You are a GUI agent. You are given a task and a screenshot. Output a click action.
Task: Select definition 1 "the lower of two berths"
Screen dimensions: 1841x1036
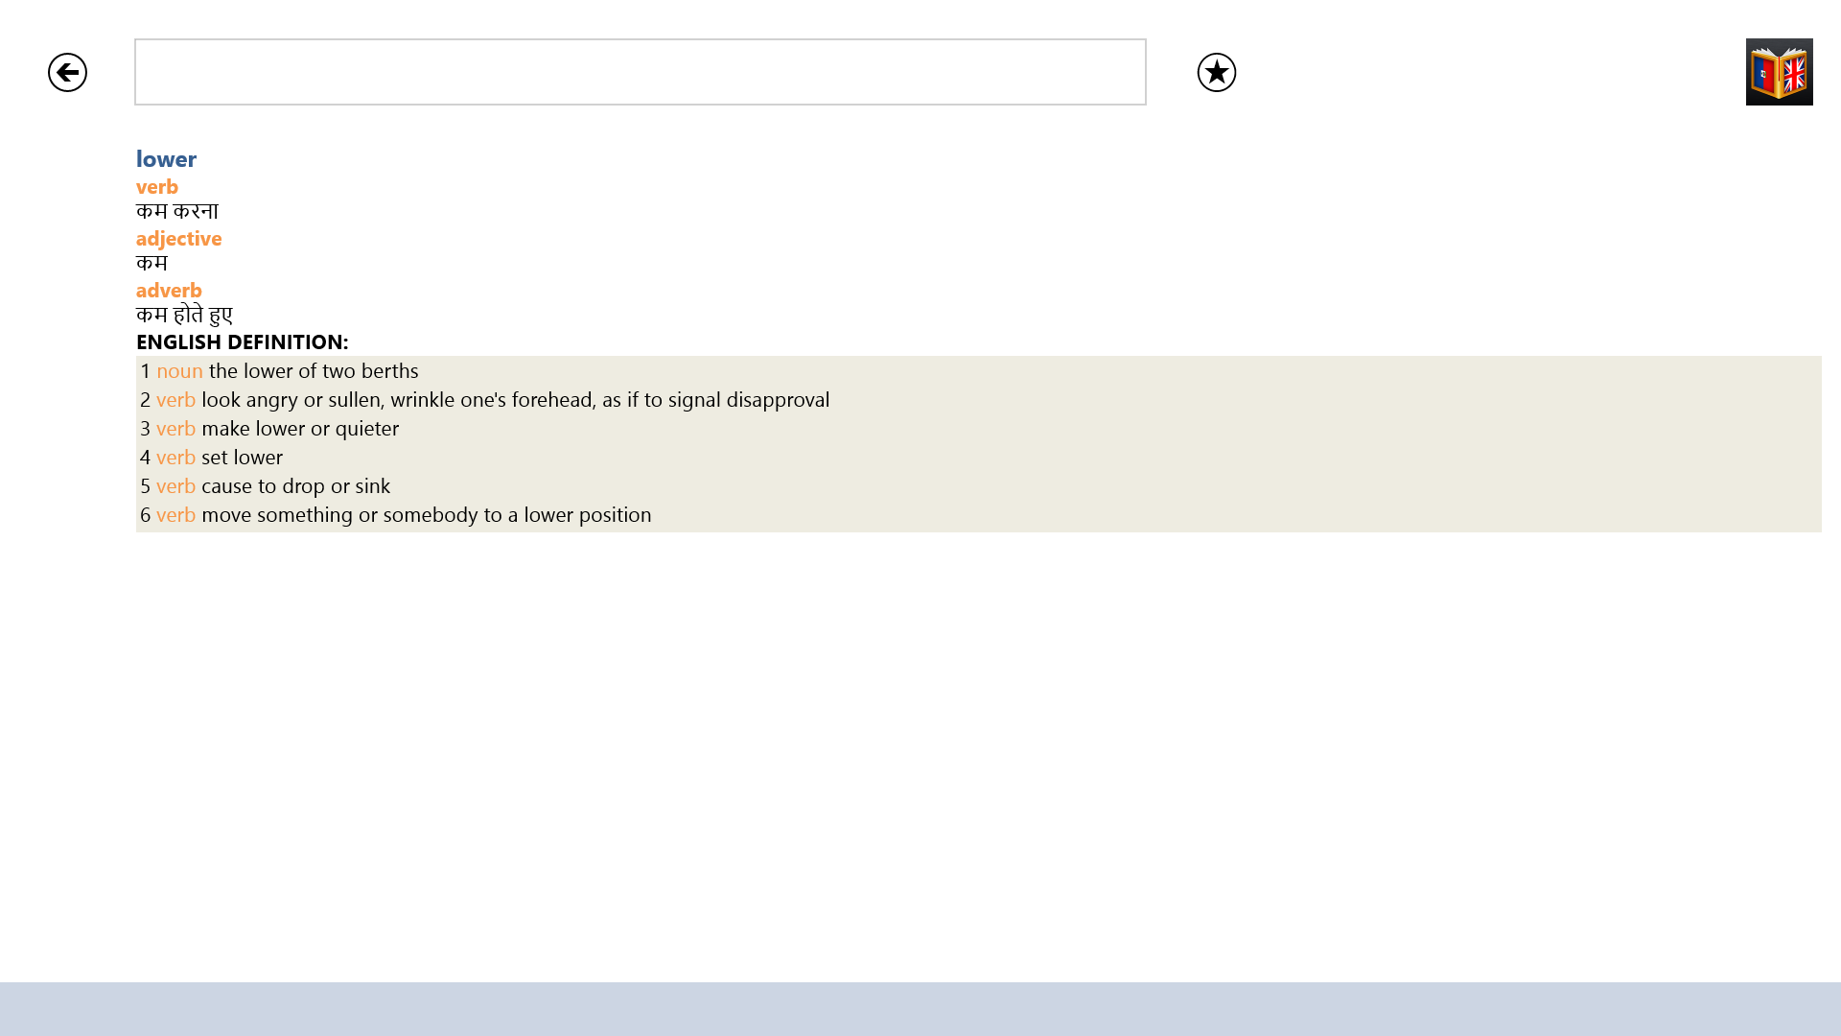(313, 371)
